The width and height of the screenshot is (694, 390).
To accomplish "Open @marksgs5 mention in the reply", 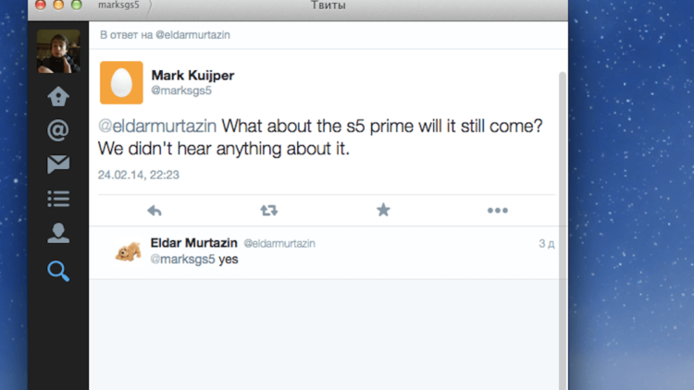I will pos(182,260).
